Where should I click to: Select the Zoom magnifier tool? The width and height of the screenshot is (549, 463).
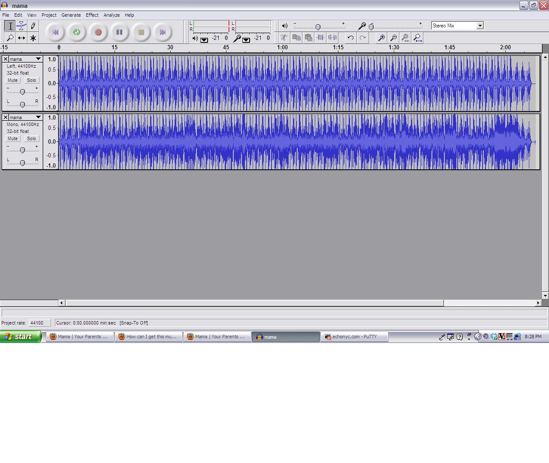(10, 38)
